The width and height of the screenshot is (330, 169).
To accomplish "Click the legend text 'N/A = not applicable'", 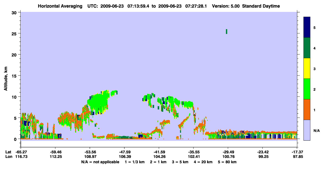I will pos(100,162).
